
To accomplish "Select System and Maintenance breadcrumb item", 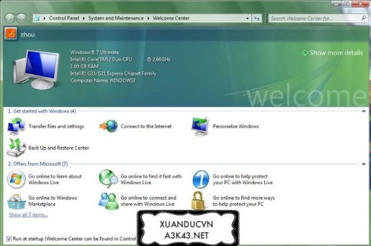I will coord(116,18).
